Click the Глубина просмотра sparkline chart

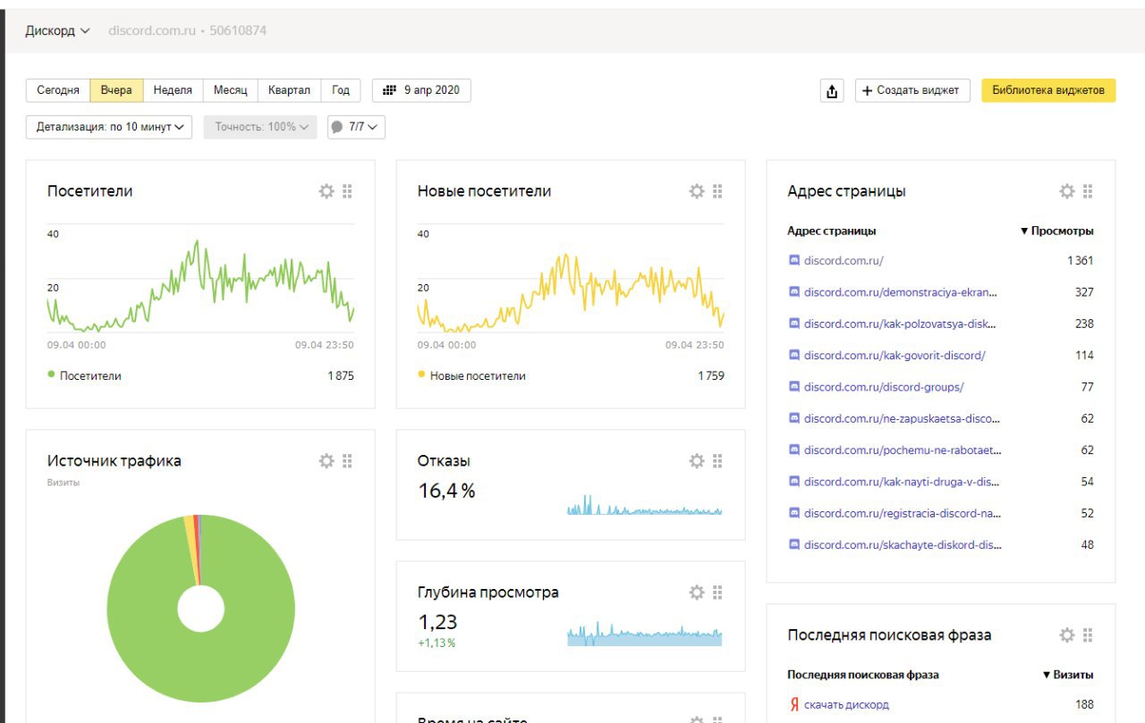click(644, 635)
